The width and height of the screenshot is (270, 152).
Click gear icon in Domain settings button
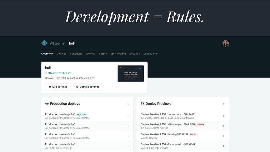77,87
